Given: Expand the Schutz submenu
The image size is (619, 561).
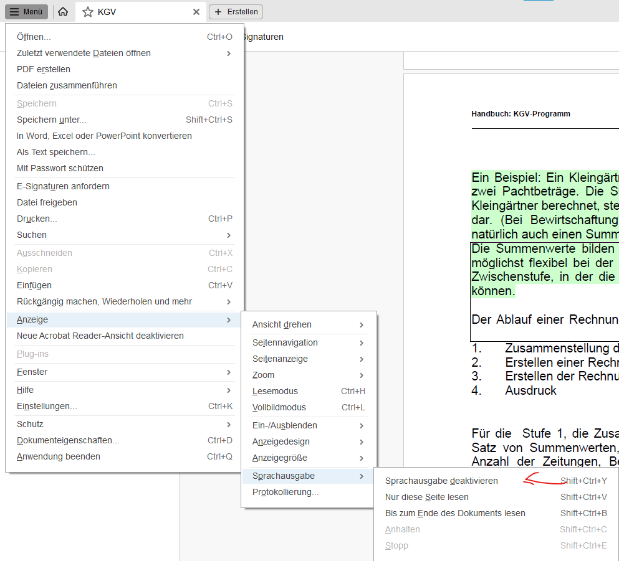Looking at the screenshot, I should tap(124, 425).
